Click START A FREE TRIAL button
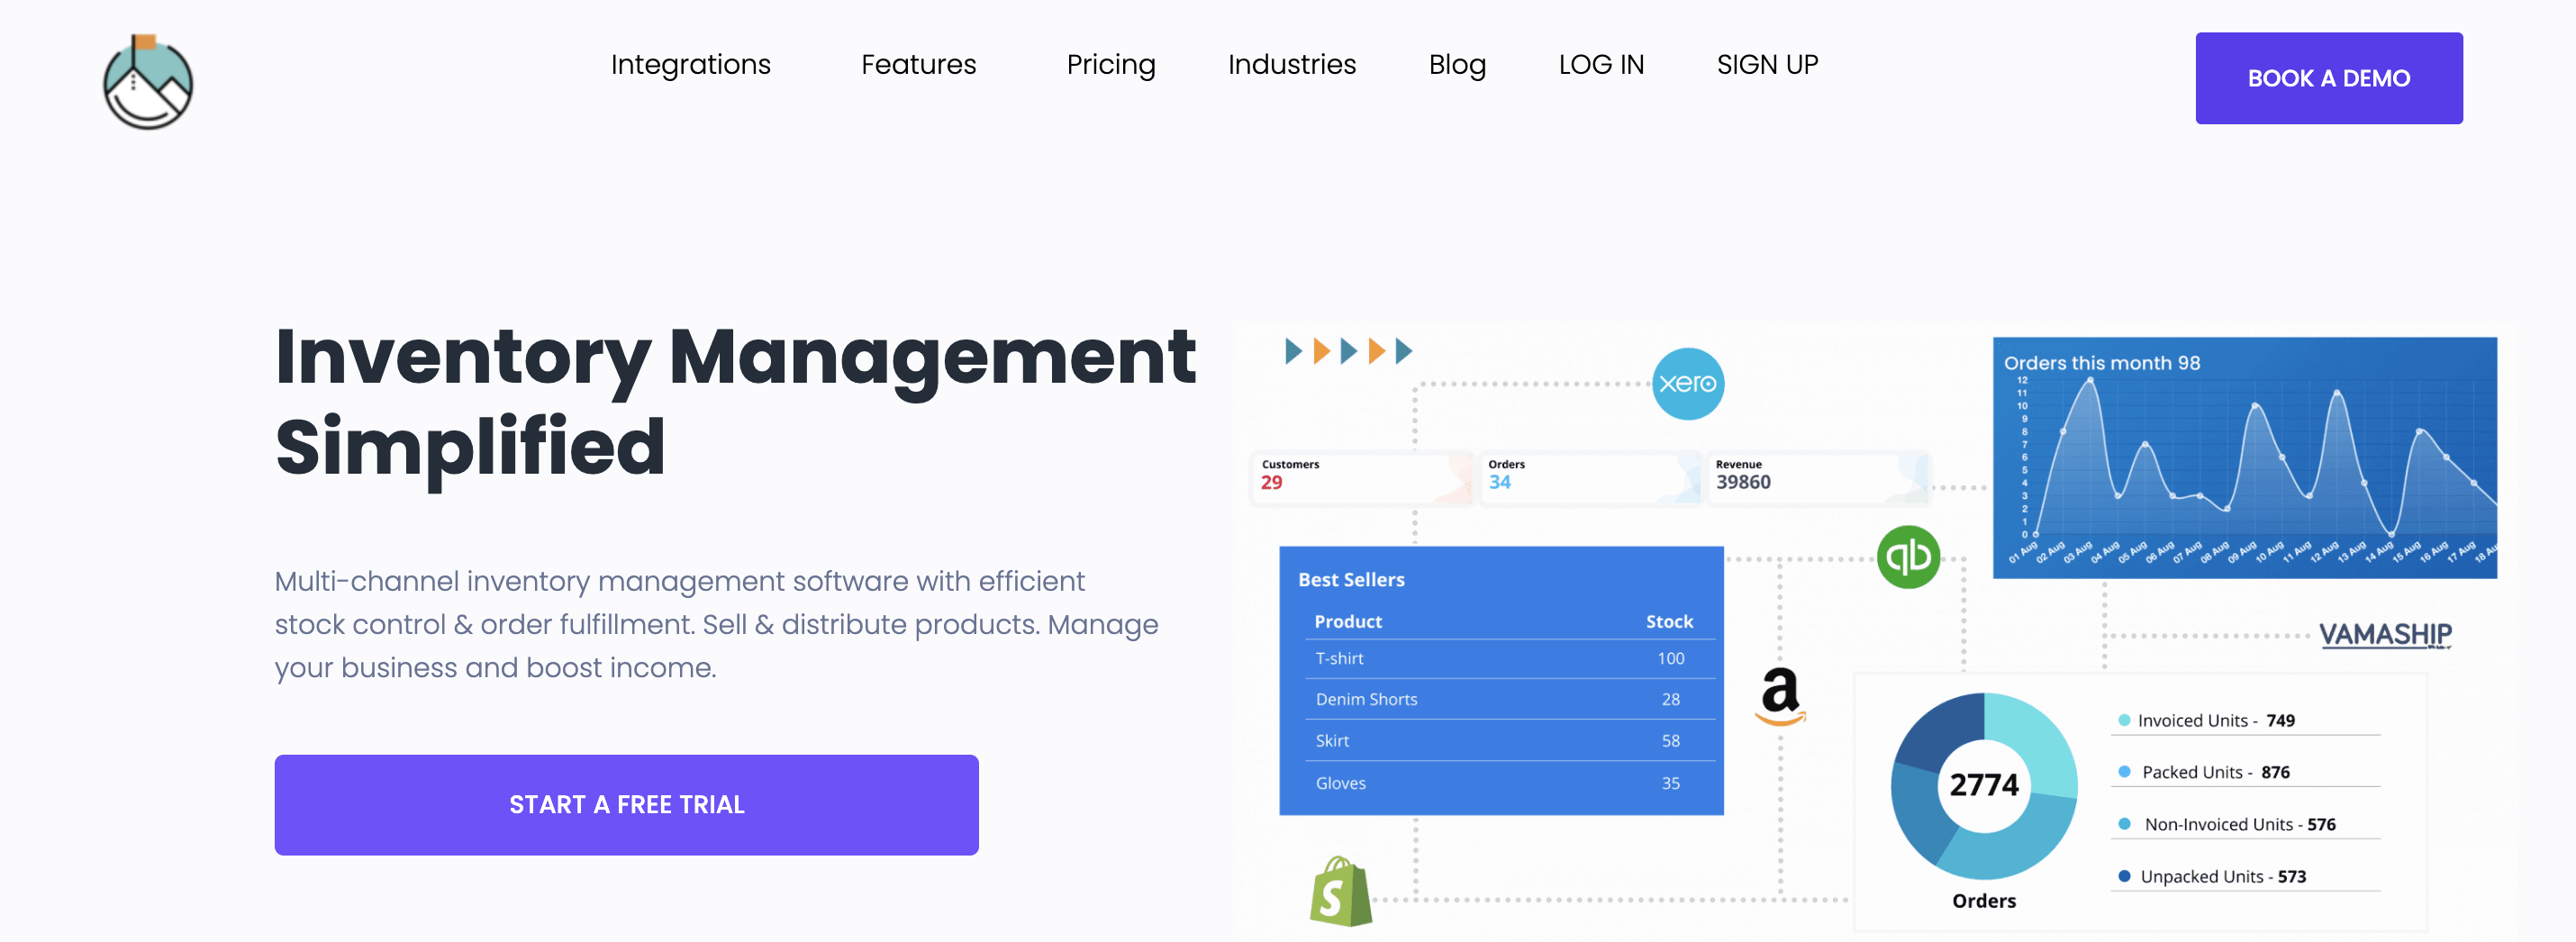Screen dimensions: 2576x942 tap(626, 804)
